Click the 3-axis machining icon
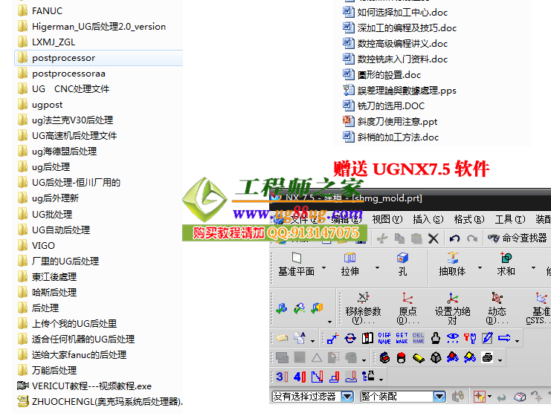This screenshot has width=551, height=416. click(282, 377)
